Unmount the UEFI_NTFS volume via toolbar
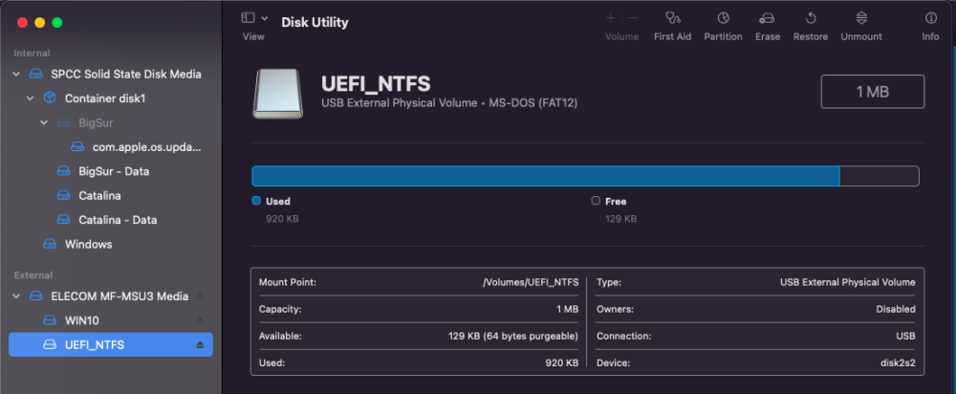Viewport: 956px width, 394px height. point(861,26)
